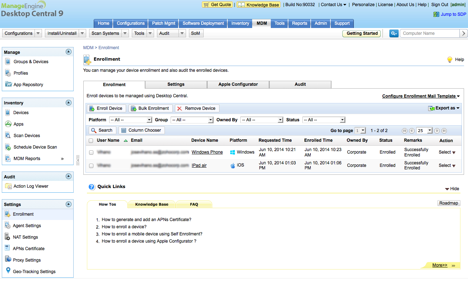Tick the checkbox for the iPad air row
This screenshot has height=281, width=468.
[91, 166]
